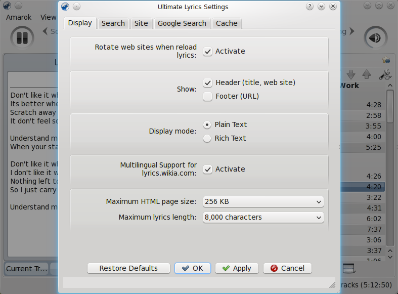Click playlist move-up arrow icon in Amarok
Viewport: 398px width, 294px height.
tap(367, 74)
